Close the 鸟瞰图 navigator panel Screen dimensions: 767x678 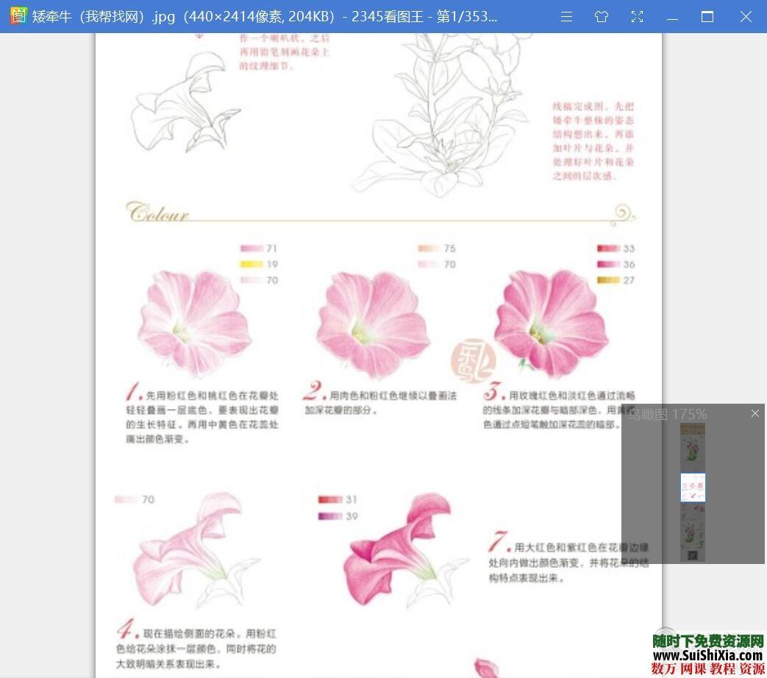tap(754, 413)
